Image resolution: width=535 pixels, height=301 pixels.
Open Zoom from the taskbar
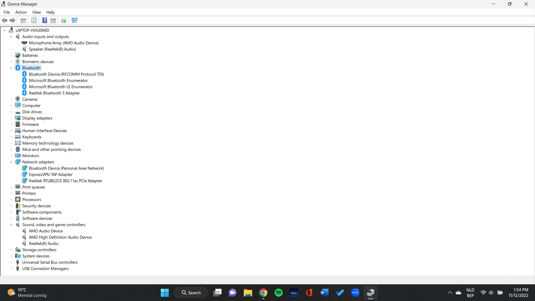(355, 293)
